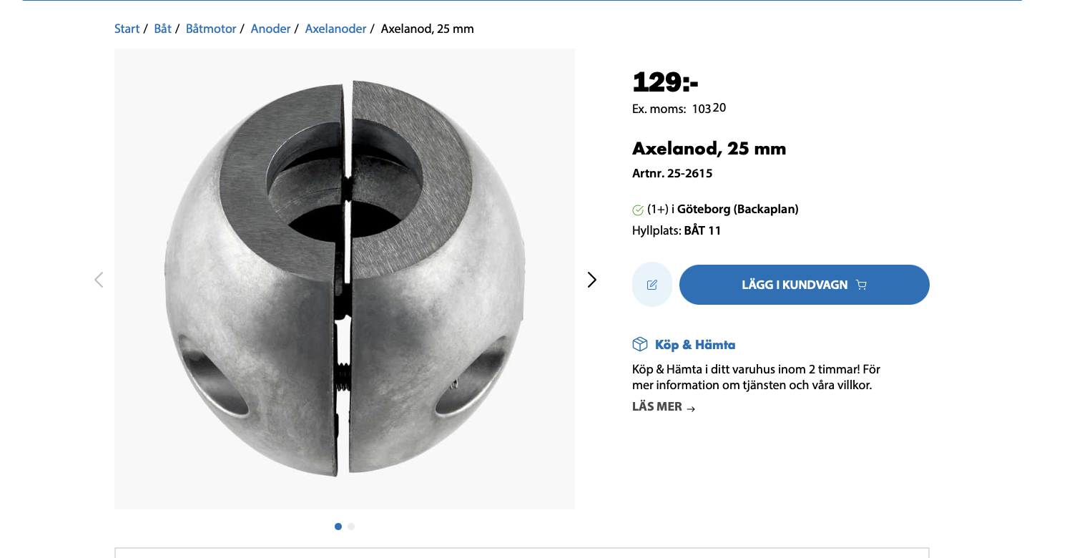1077x558 pixels.
Task: Click the Köp & Hämta box icon
Action: 640,345
